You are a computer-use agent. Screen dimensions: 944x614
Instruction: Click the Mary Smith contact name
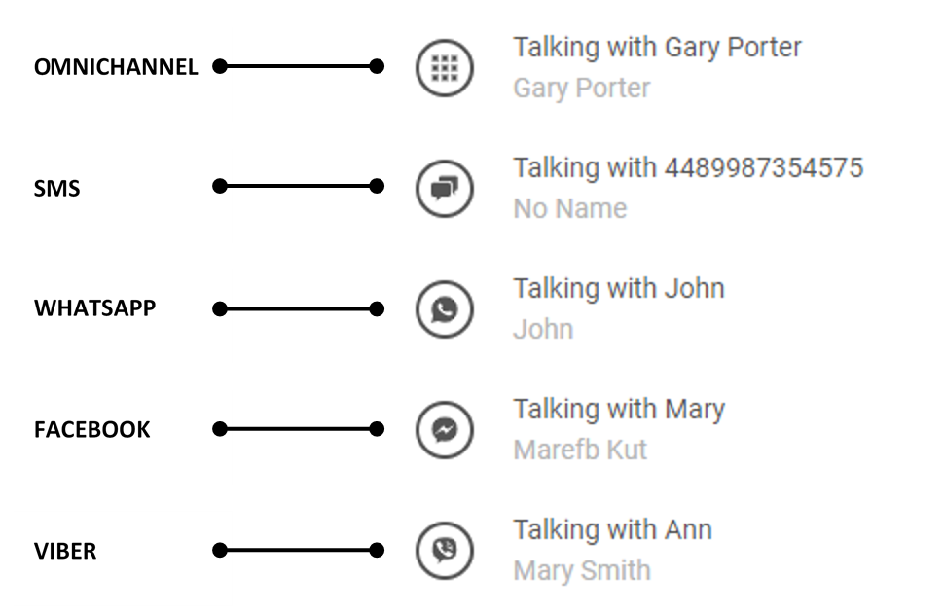click(581, 570)
